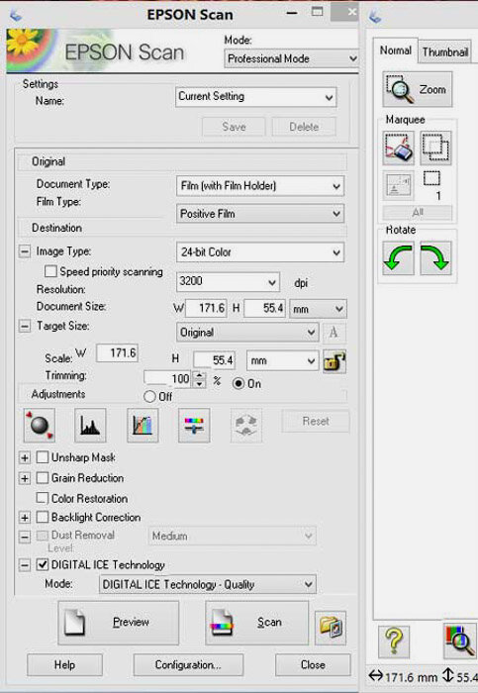Open the Resolution dropdown showing 3200
This screenshot has width=478, height=693.
point(228,281)
